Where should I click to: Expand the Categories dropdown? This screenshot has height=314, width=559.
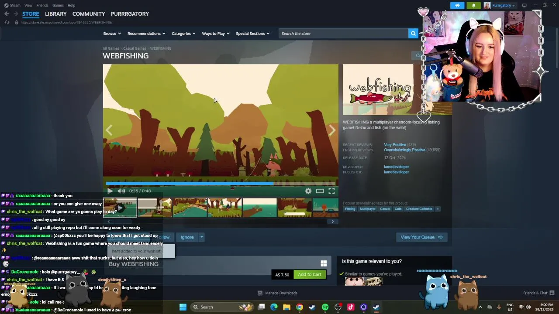coord(183,34)
